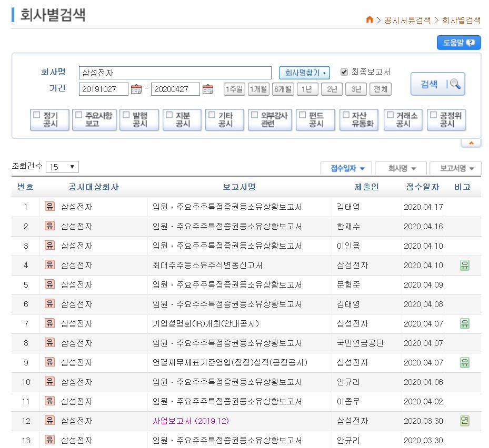Click red 유 icon in row 3
Viewport: 489px width, 448px height.
pos(49,245)
